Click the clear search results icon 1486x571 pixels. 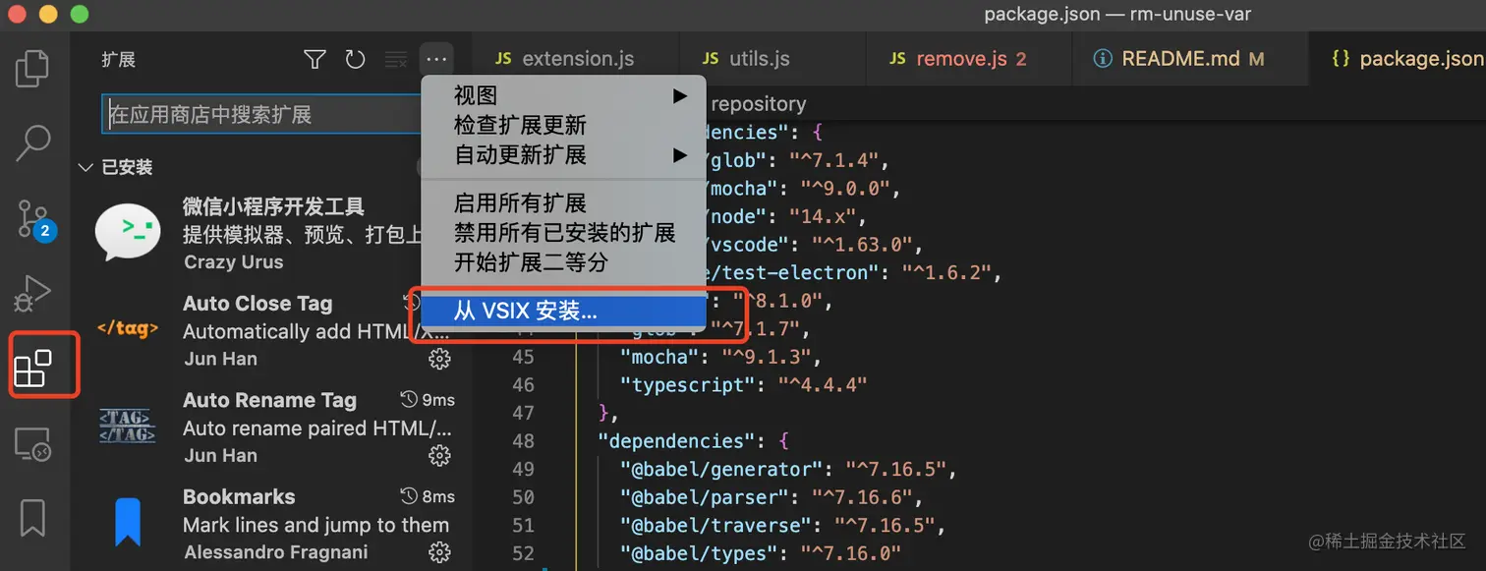click(x=395, y=60)
